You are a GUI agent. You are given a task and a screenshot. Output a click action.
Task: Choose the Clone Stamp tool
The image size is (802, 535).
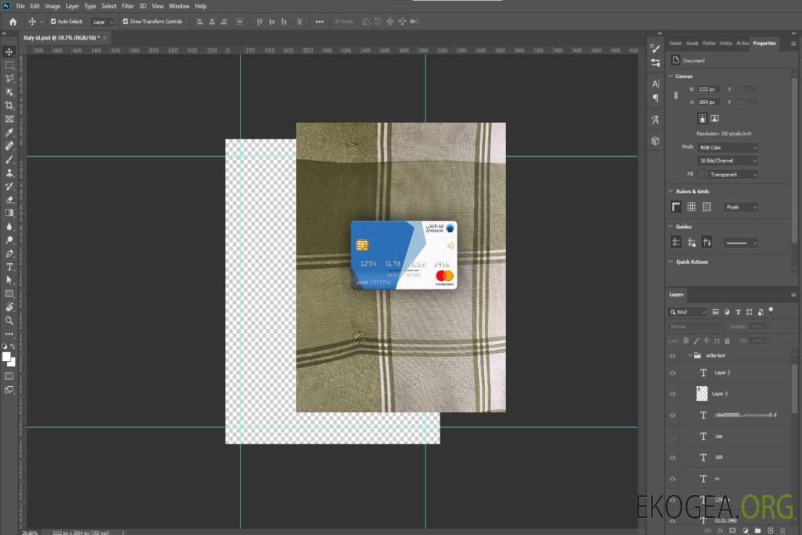[10, 172]
